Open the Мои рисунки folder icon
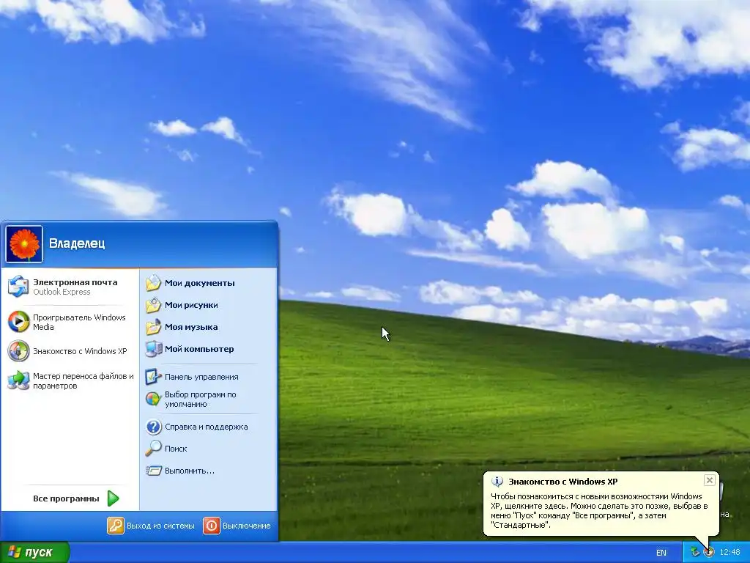The width and height of the screenshot is (750, 563). click(154, 305)
